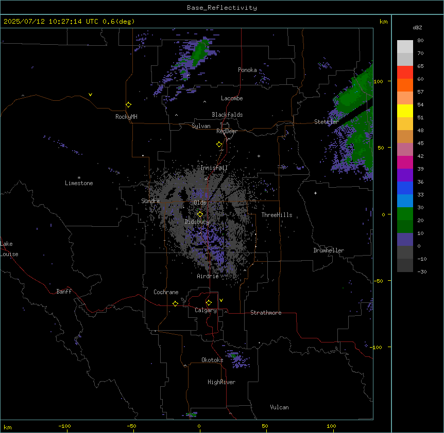Image resolution: width=444 pixels, height=433 pixels.
Task: Click the Airdrie label
Action: (208, 276)
